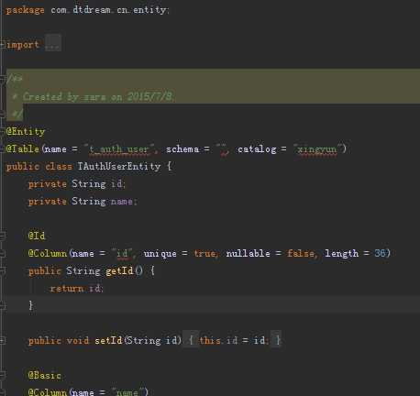Click the @Entity annotation

[26, 132]
